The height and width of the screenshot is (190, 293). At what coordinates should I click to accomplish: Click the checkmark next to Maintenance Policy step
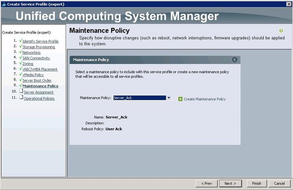[x=20, y=85]
